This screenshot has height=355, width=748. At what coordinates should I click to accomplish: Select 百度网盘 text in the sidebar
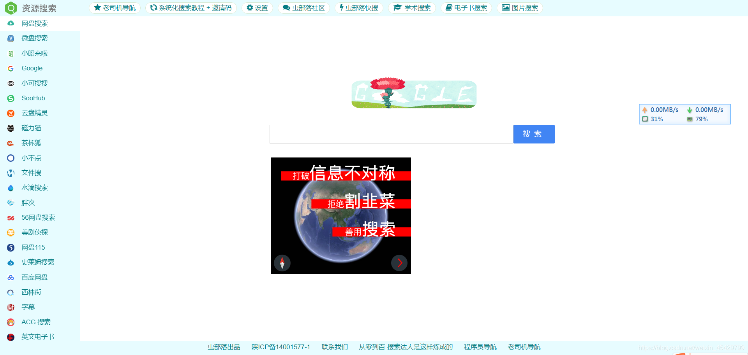click(35, 277)
